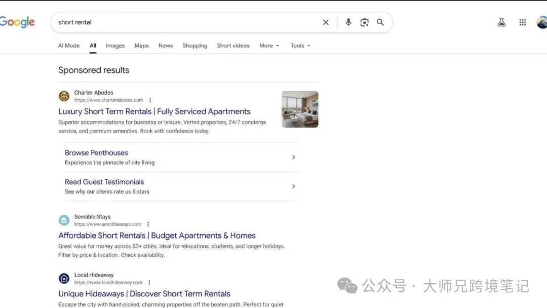Clear the search box with the X icon

point(326,22)
